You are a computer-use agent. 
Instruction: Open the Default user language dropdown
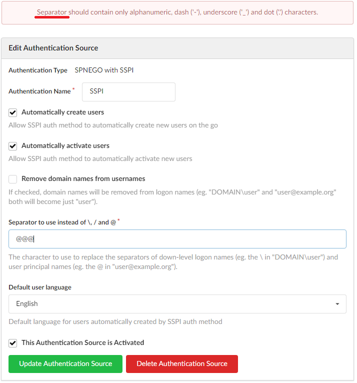point(177,304)
